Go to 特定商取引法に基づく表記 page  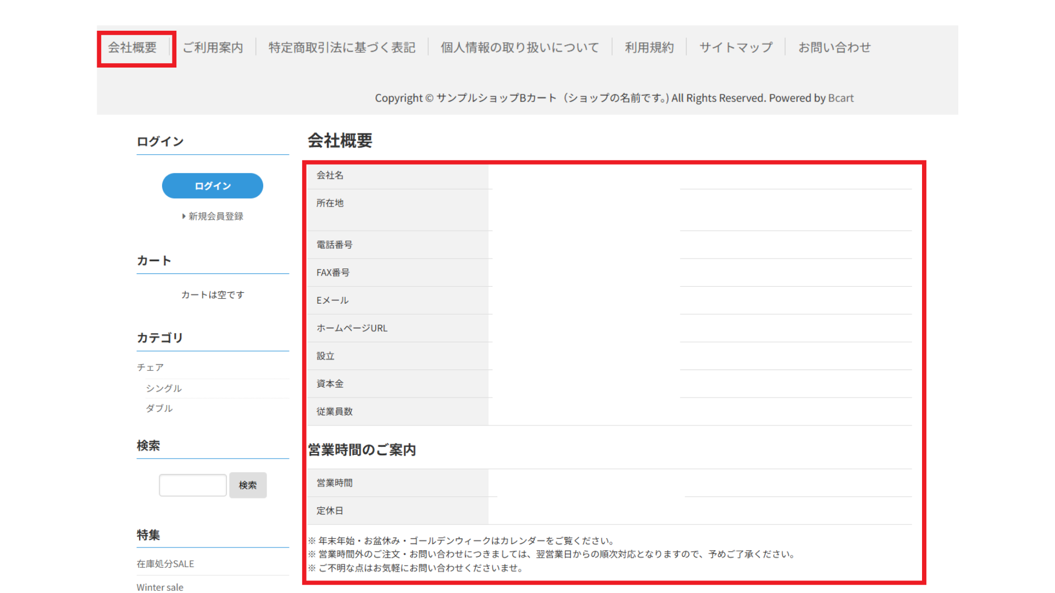(x=342, y=48)
